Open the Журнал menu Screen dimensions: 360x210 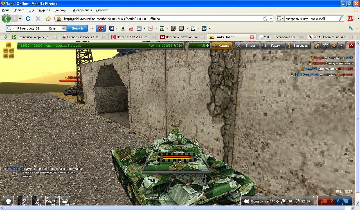[x=44, y=10]
